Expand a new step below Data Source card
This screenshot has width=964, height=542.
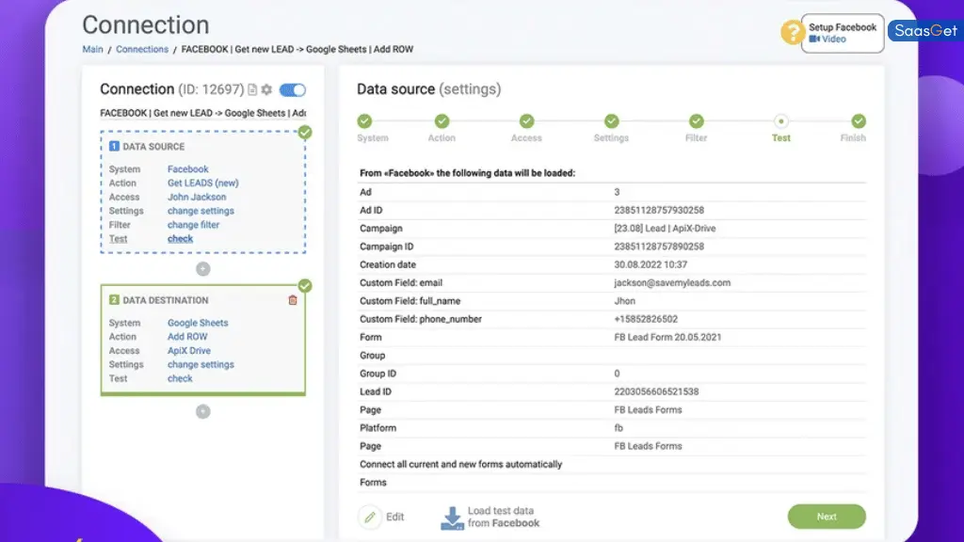(x=202, y=269)
